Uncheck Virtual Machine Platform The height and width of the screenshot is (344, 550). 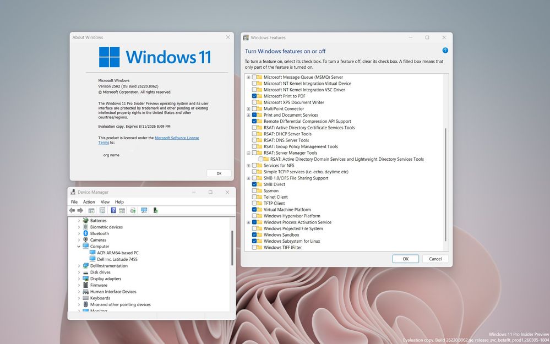coord(254,210)
